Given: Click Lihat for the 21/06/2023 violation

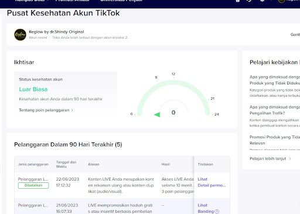Looking at the screenshot, I should (x=202, y=205).
